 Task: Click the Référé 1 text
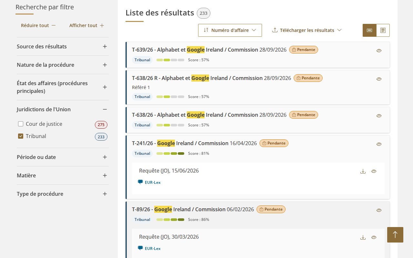[x=141, y=87]
